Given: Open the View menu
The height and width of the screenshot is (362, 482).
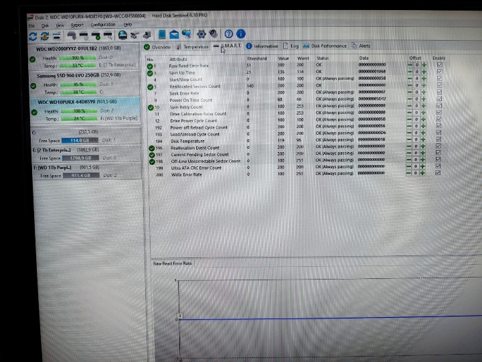Looking at the screenshot, I should [60, 25].
